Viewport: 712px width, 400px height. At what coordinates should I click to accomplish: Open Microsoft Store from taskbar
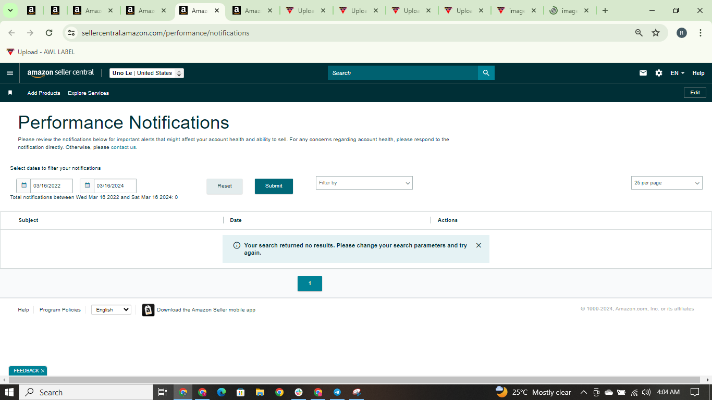pyautogui.click(x=240, y=392)
